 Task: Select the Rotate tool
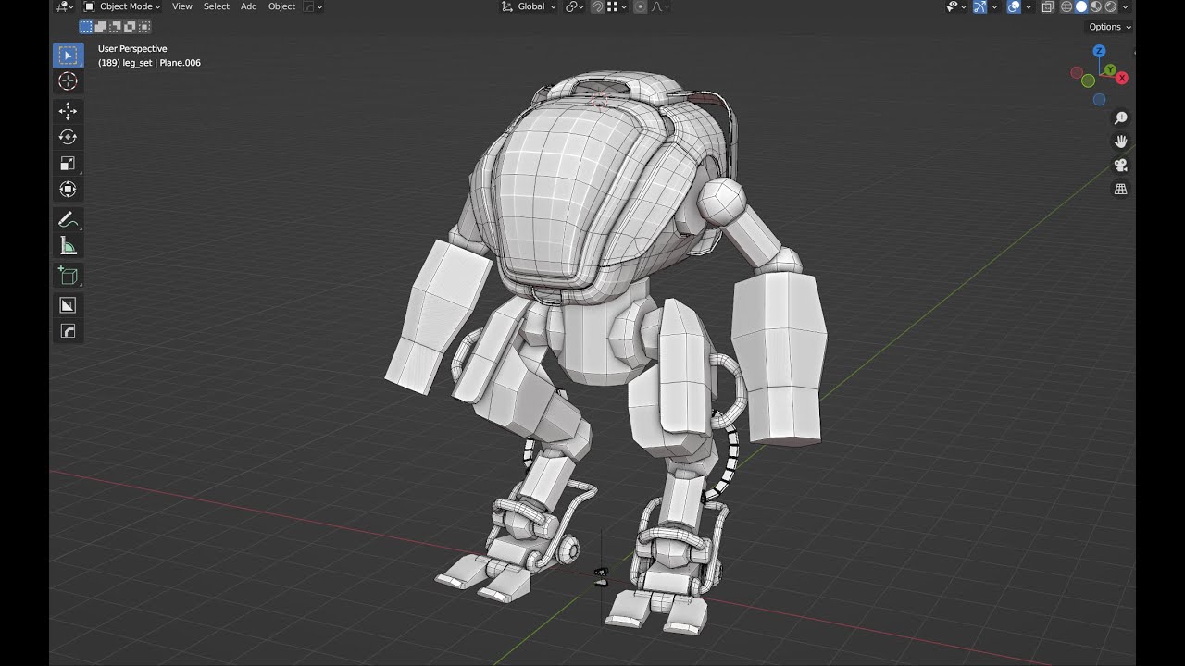coord(68,137)
